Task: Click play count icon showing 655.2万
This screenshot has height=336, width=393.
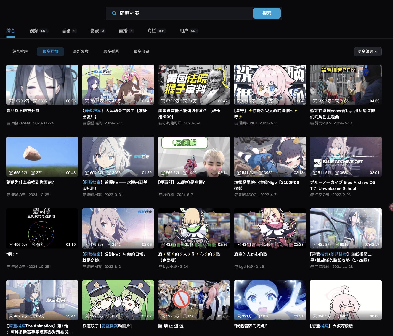Action: (11, 173)
